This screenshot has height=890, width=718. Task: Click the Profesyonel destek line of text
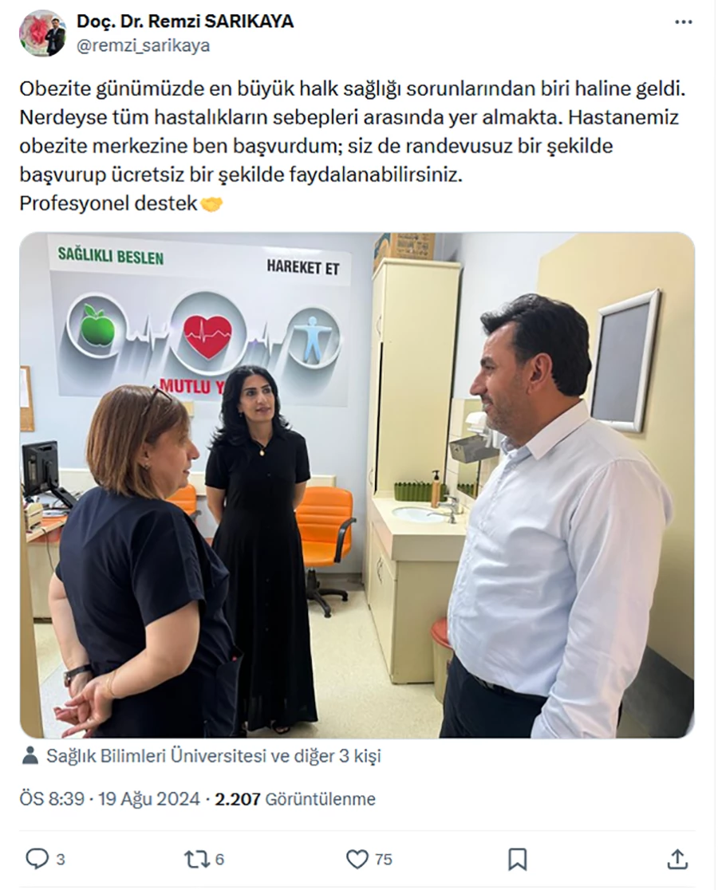(108, 203)
